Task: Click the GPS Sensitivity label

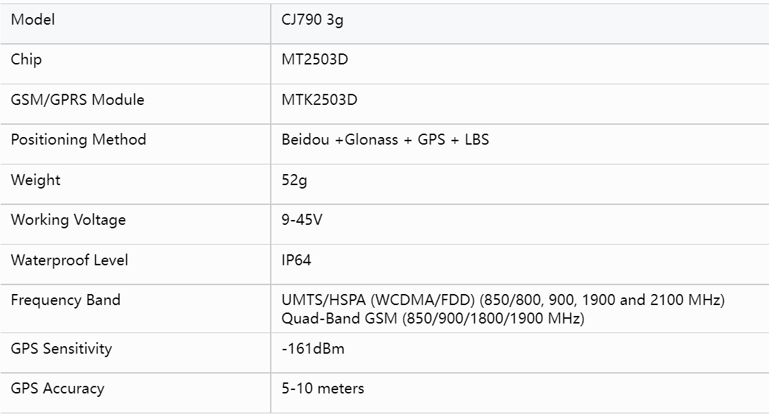Action: pos(61,349)
